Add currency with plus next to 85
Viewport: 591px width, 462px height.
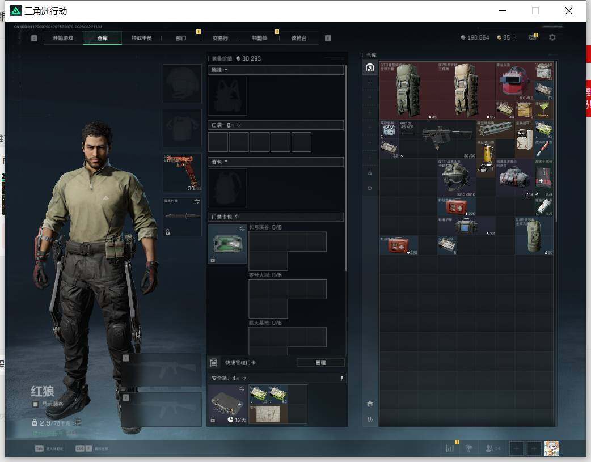tap(514, 37)
